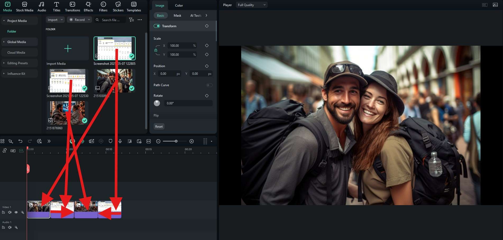Switch to the Image properties tab
Screen dimensions: 503x240
pyautogui.click(x=160, y=6)
